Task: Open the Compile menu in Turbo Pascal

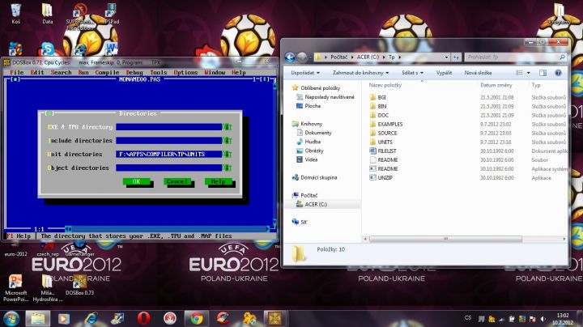Action: pyautogui.click(x=107, y=73)
